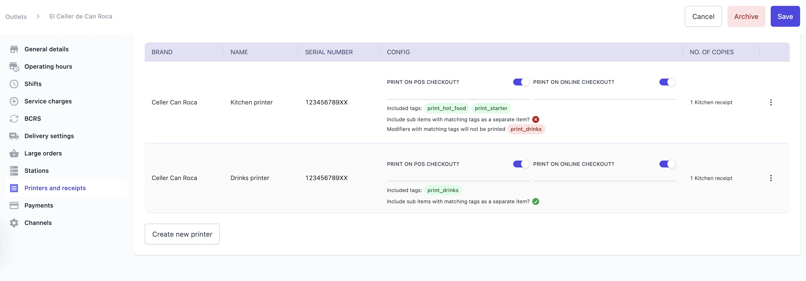Click the BCRS refresh arrows icon
Image resolution: width=806 pixels, height=281 pixels.
14,119
